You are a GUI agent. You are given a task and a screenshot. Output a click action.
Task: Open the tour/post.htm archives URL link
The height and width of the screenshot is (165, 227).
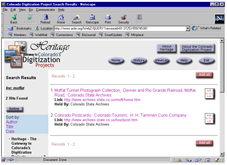(x=101, y=120)
